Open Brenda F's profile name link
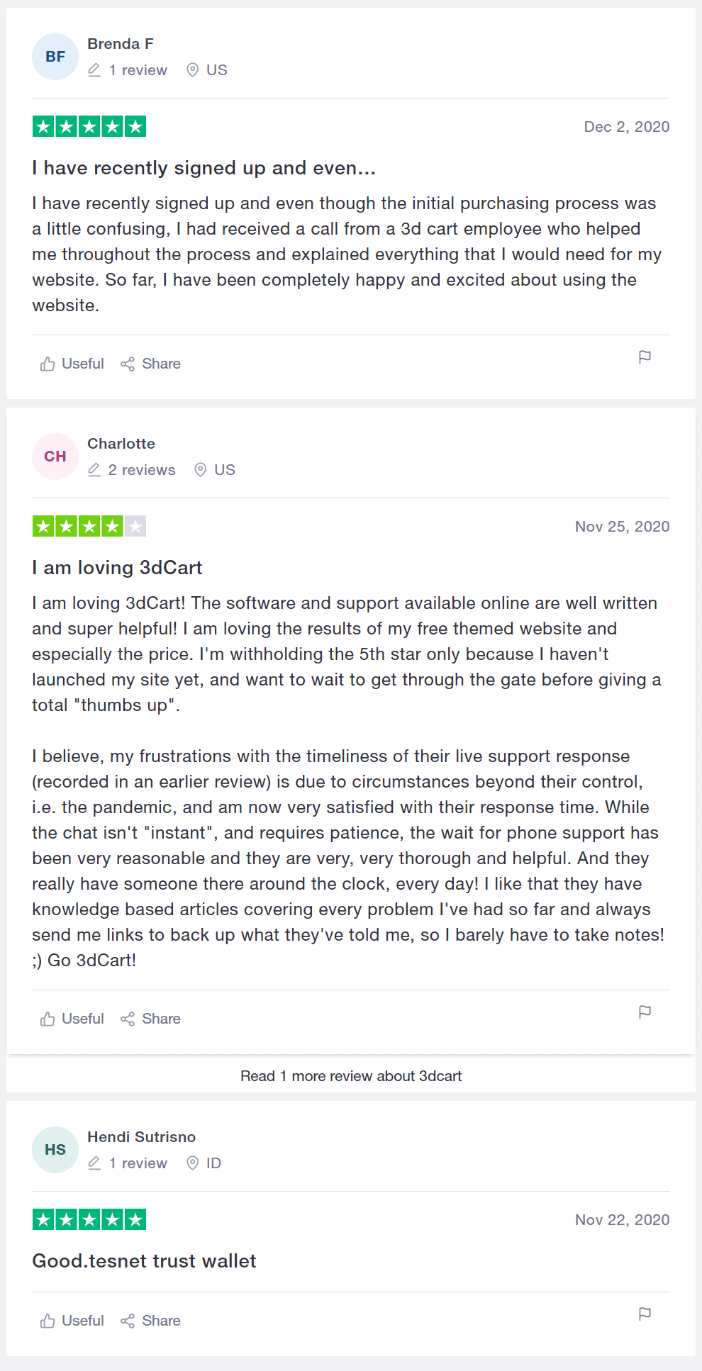 coord(121,44)
